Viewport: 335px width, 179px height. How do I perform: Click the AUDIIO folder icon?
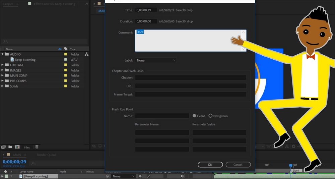point(7,54)
